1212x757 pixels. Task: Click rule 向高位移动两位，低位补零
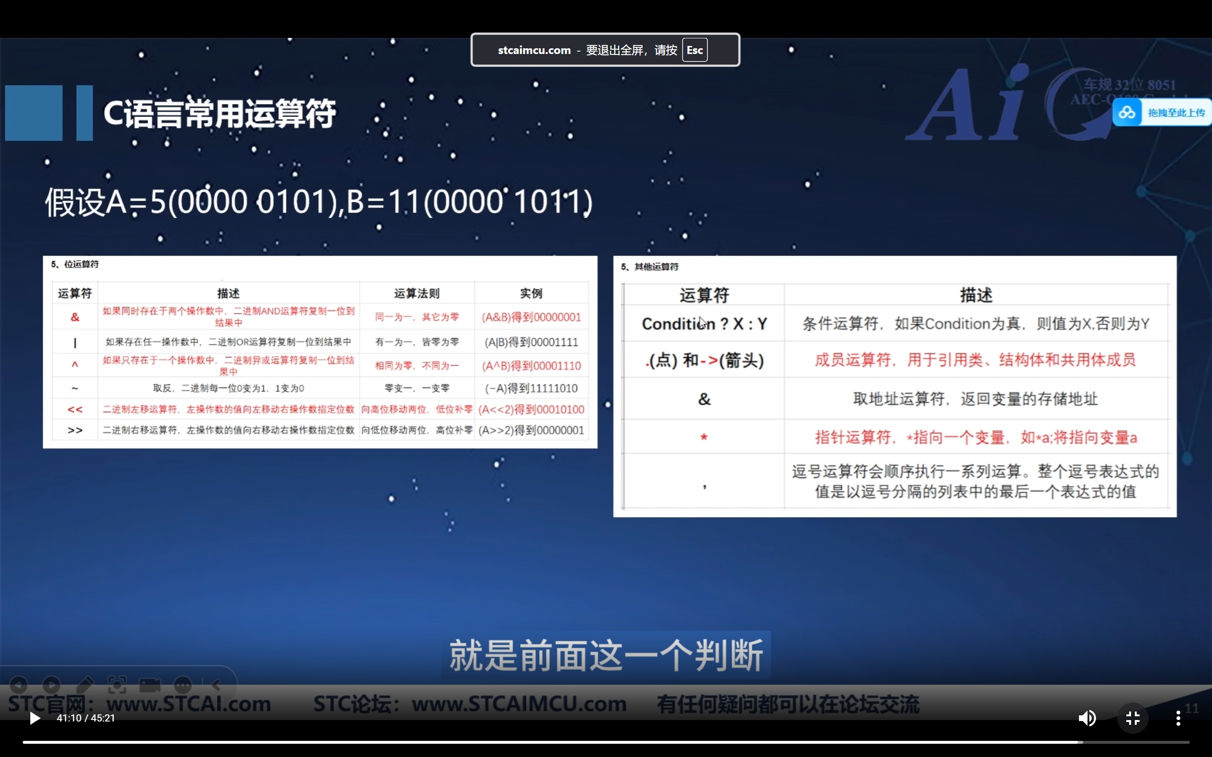[x=417, y=410]
